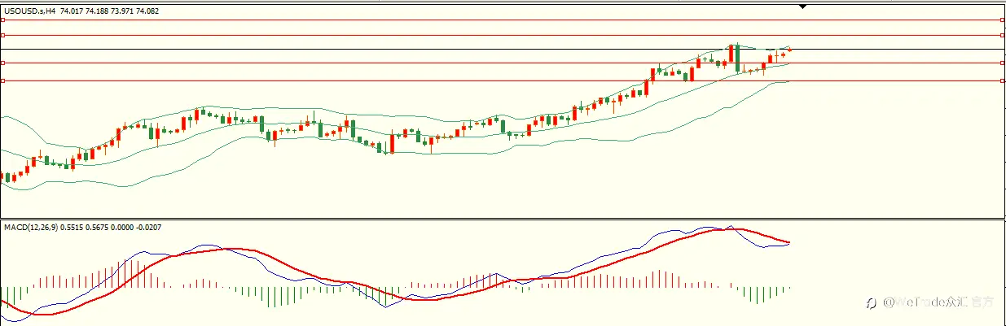Viewport: 1006px width, 326px height.
Task: Click the chart shift triangle marker
Action: [803, 7]
